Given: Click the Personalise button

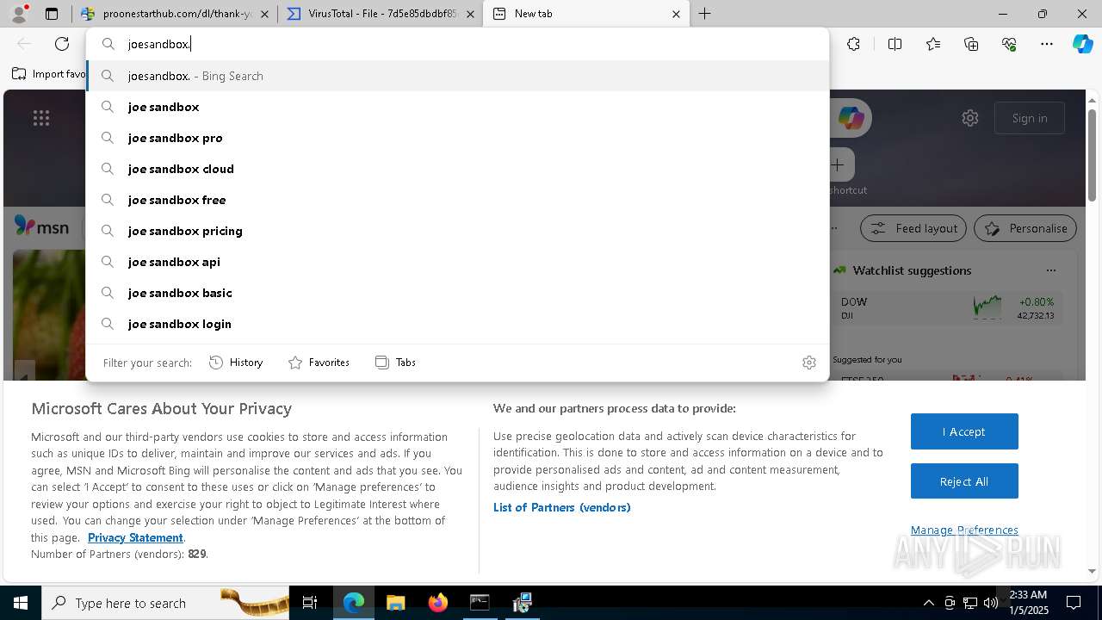Looking at the screenshot, I should coord(1025,228).
